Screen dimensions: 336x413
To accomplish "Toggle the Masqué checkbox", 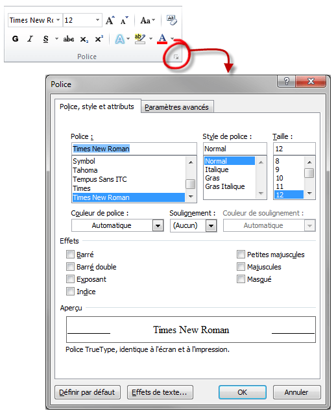I will [241, 279].
